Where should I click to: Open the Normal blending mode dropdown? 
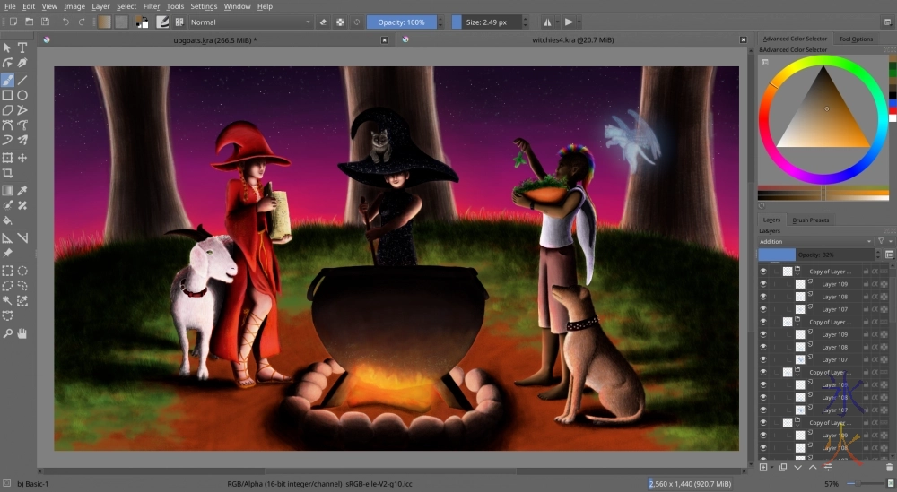(249, 22)
